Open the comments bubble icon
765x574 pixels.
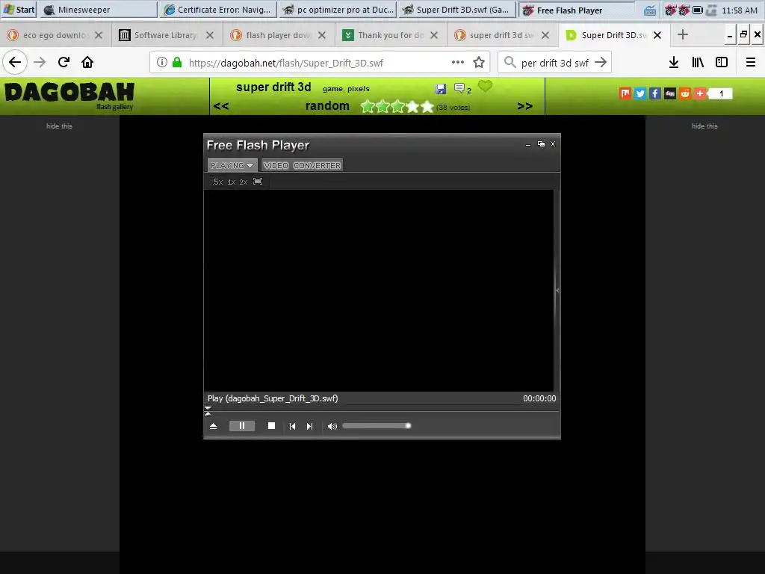click(459, 88)
